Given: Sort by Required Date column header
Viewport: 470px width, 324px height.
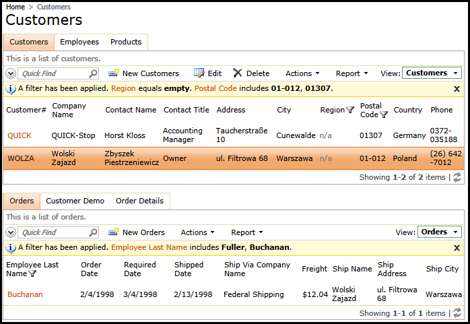Looking at the screenshot, I should pos(140,269).
